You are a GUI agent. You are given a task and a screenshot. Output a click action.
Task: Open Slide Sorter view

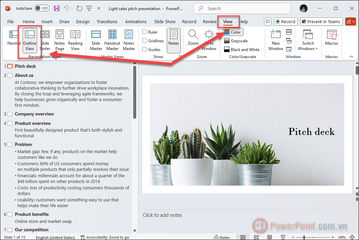coord(45,40)
